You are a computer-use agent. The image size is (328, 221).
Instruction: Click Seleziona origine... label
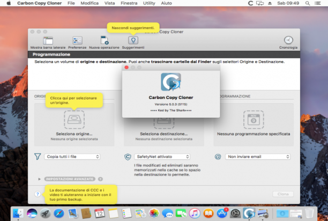(x=74, y=134)
